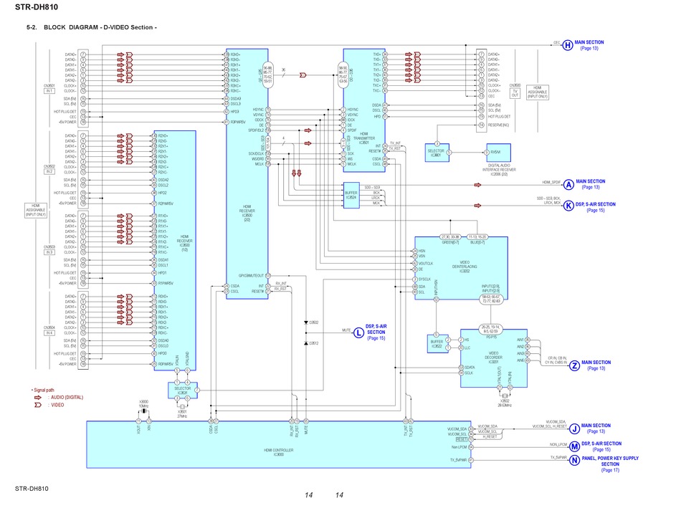Image resolution: width=681 pixels, height=508 pixels.
Task: Select the Buffer IC3524 block
Action: pos(351,196)
